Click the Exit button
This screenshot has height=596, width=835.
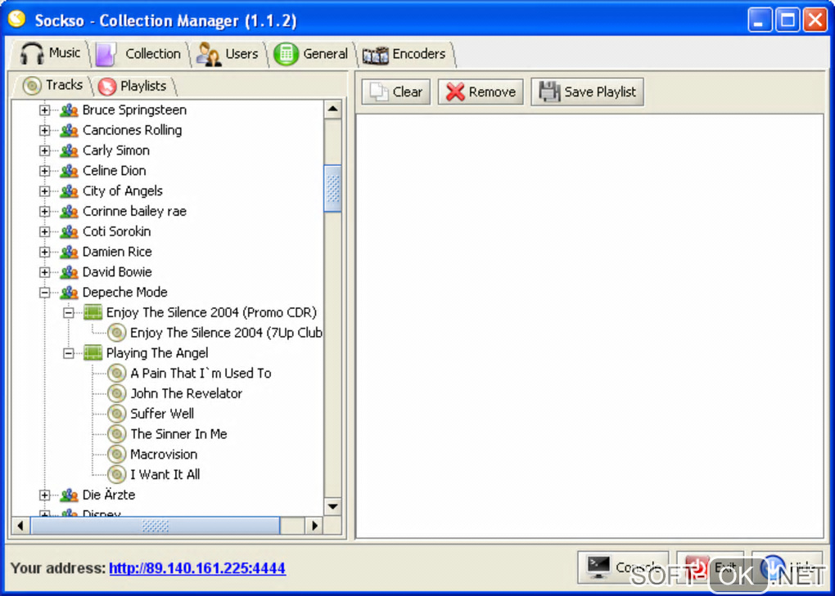[x=711, y=567]
